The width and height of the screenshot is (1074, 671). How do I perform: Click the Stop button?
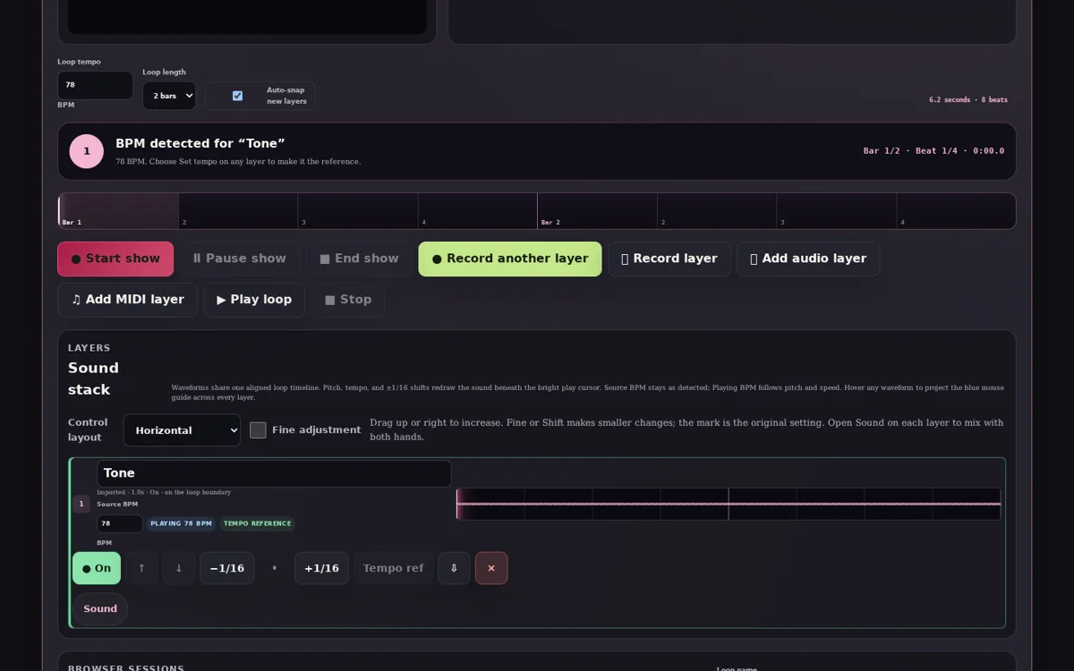(348, 300)
